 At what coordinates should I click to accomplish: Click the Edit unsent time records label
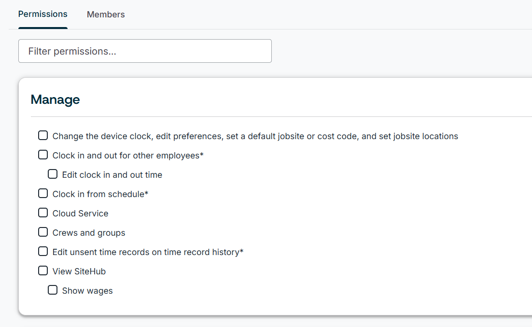[148, 252]
